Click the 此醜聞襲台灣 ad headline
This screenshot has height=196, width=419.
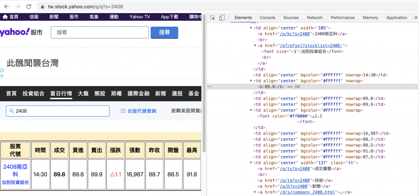pyautogui.click(x=32, y=63)
